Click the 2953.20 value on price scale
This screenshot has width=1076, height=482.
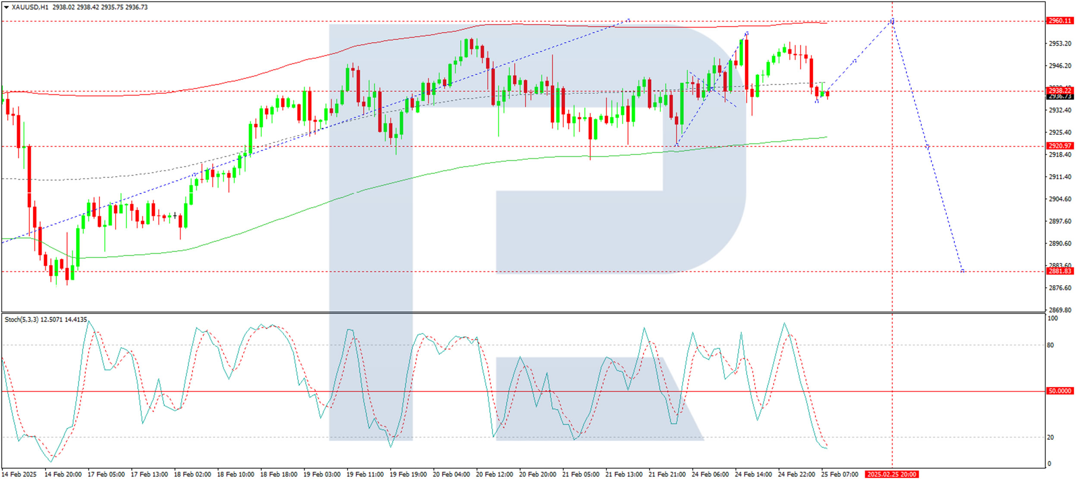coord(1060,44)
